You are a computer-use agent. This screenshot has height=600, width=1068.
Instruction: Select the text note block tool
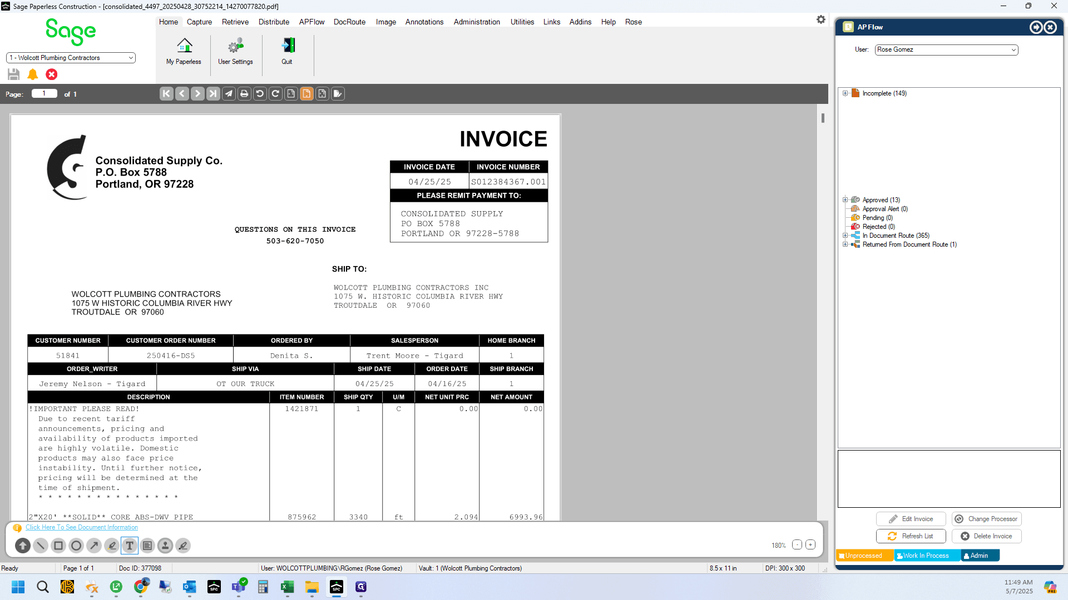coord(147,546)
